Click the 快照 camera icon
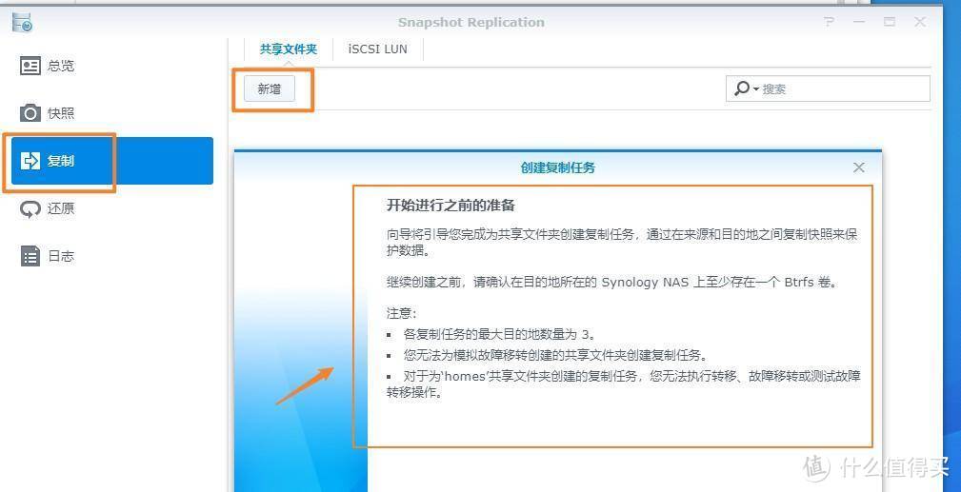Image resolution: width=961 pixels, height=492 pixels. (30, 113)
